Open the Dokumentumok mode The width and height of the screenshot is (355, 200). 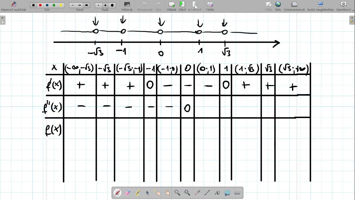[x=294, y=6]
